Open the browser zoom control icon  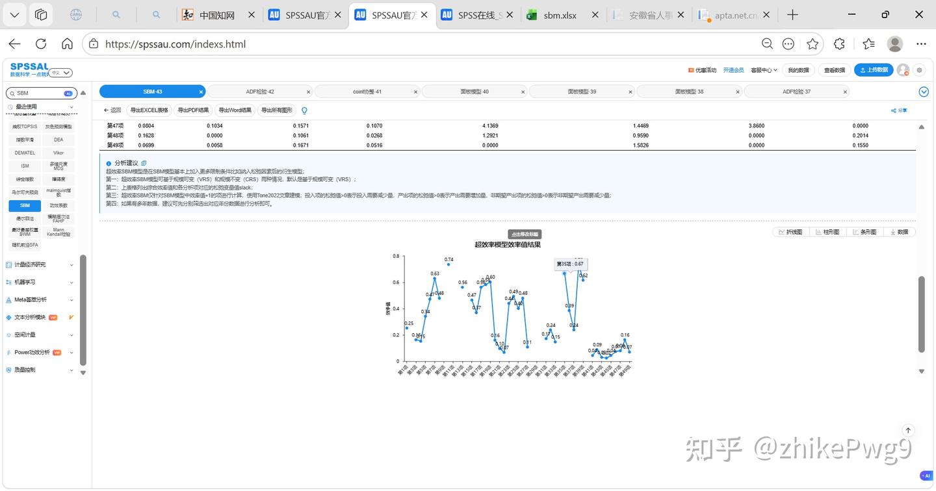pos(767,44)
